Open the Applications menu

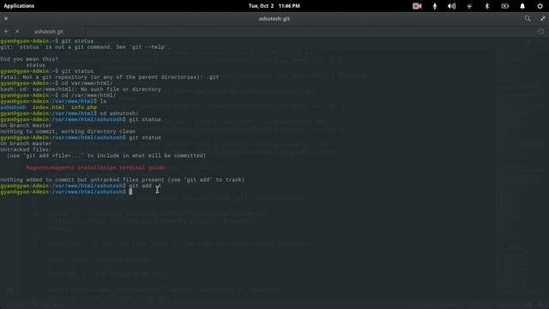(19, 6)
